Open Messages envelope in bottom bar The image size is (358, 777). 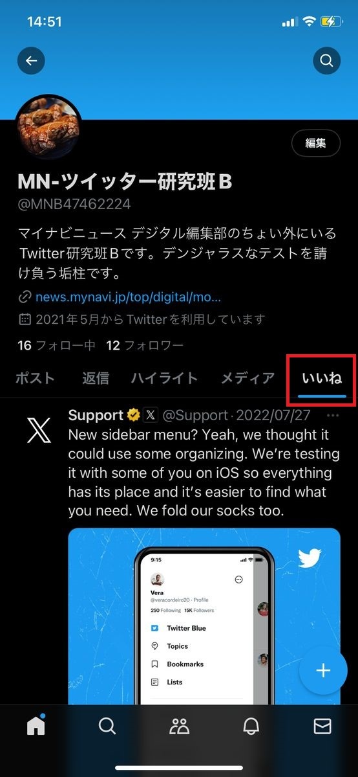tap(322, 726)
